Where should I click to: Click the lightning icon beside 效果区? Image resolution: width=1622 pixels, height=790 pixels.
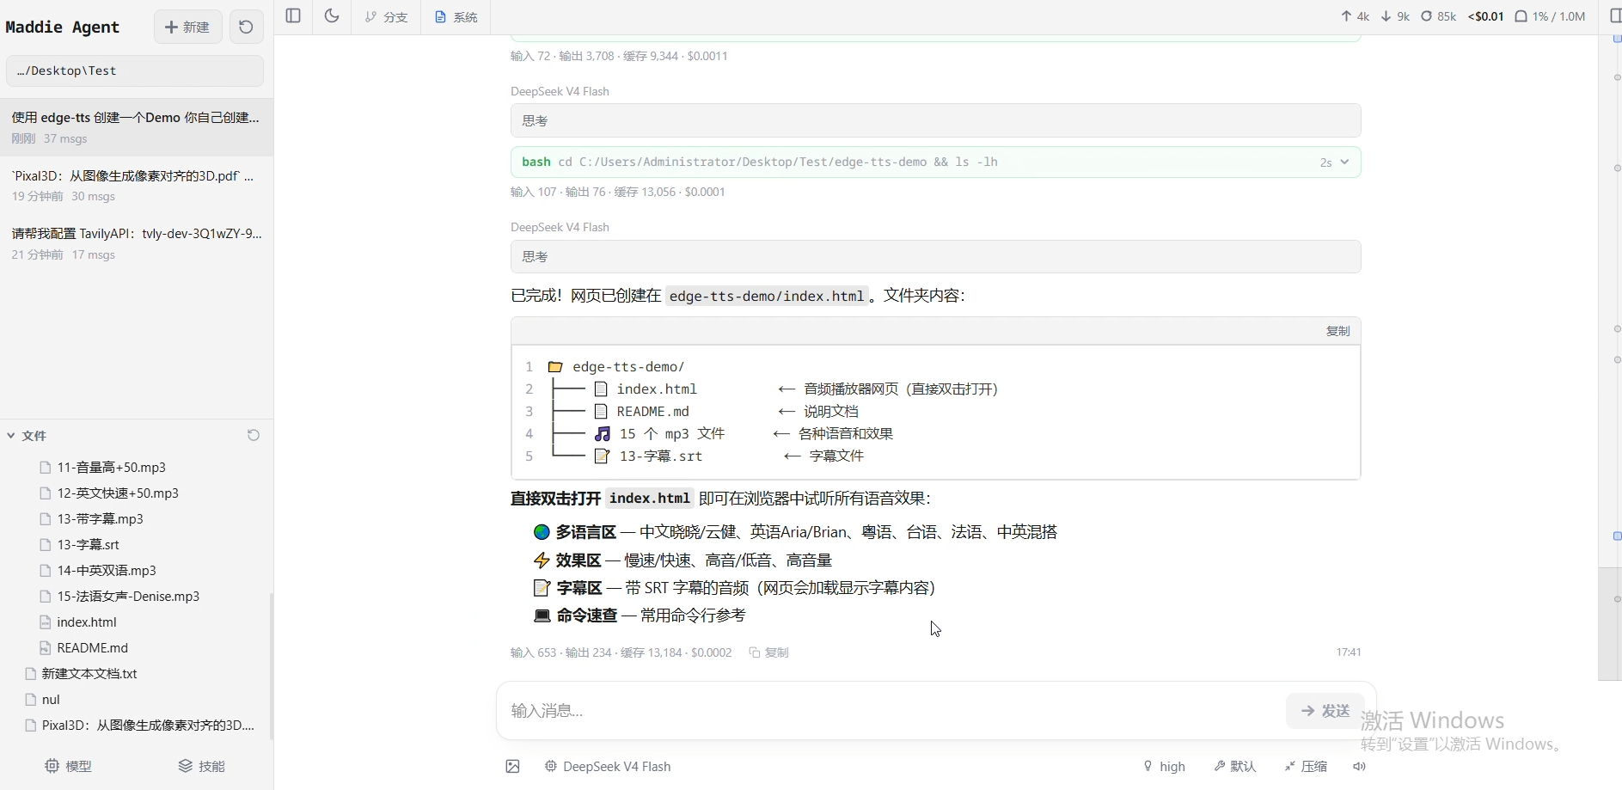click(x=542, y=560)
